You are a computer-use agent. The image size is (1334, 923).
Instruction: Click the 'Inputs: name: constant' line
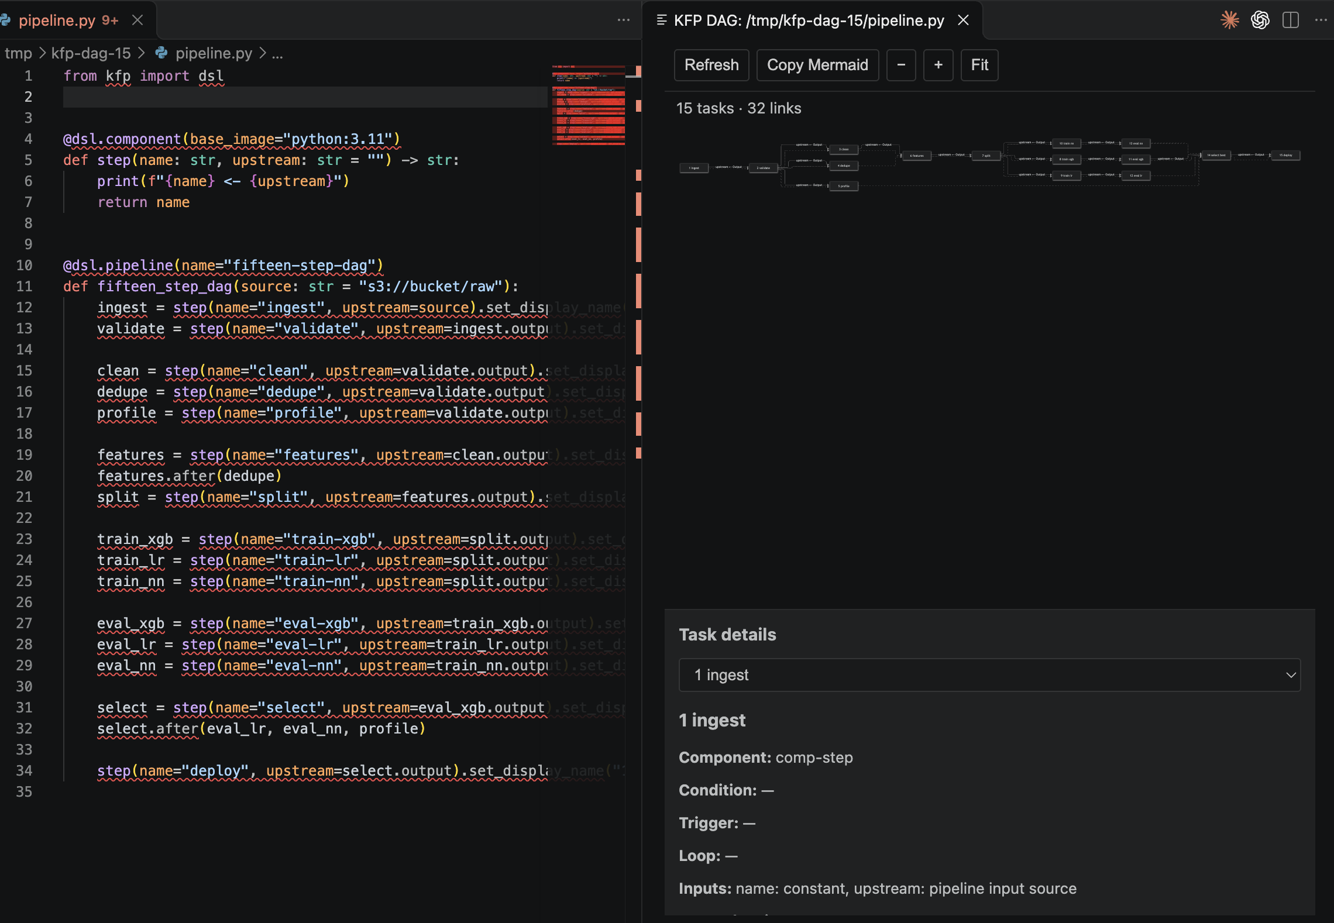tap(877, 888)
